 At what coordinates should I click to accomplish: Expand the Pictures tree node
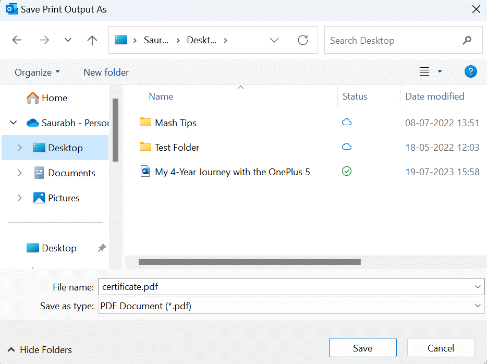20,198
